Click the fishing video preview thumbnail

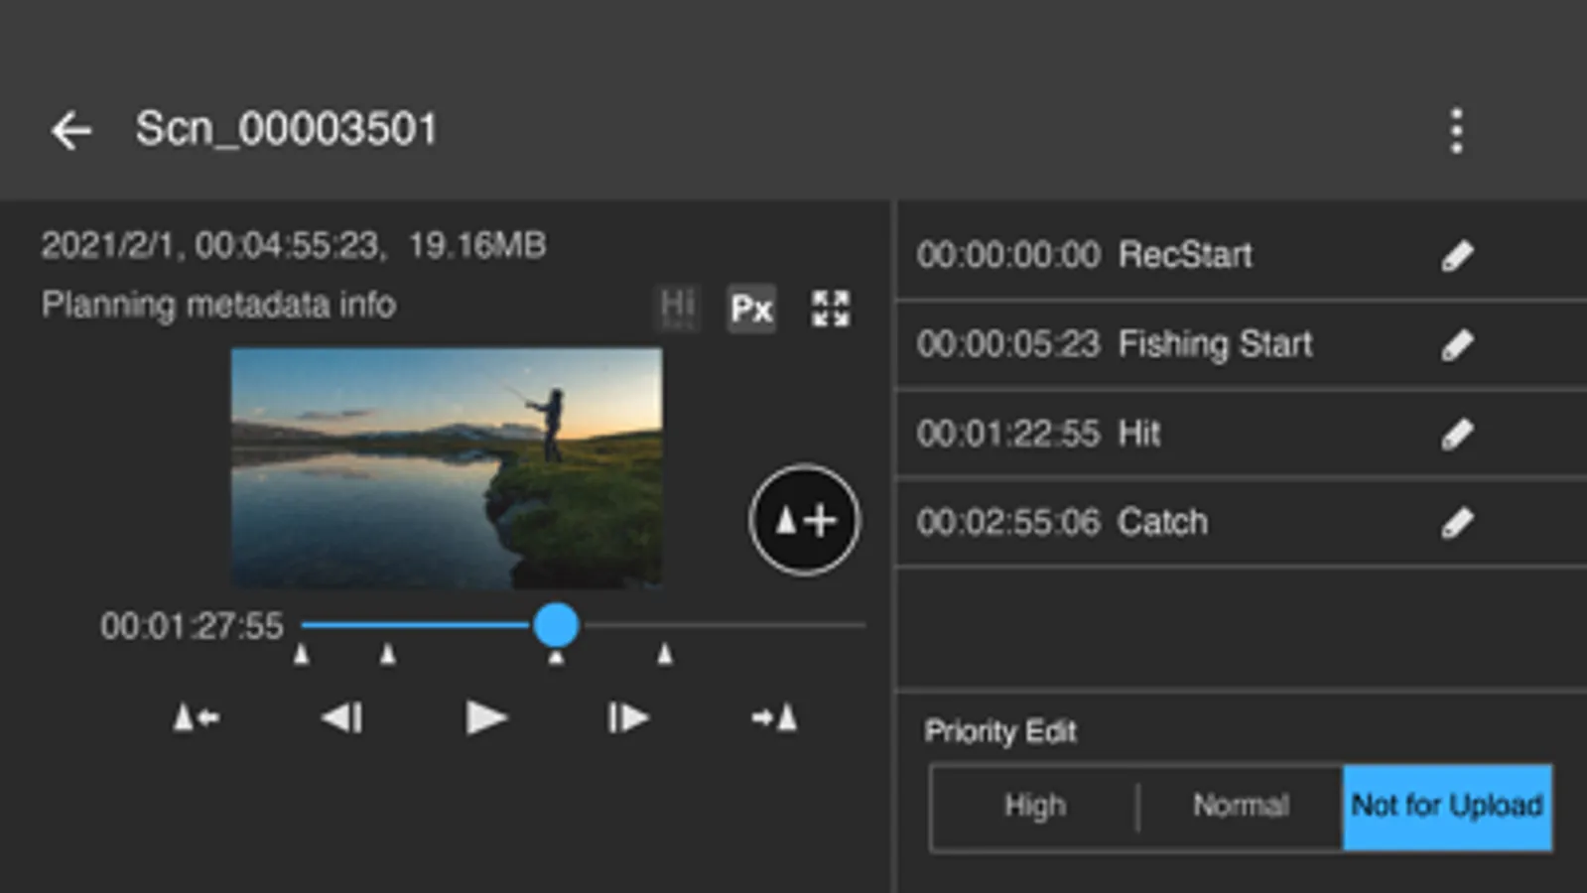tap(447, 467)
